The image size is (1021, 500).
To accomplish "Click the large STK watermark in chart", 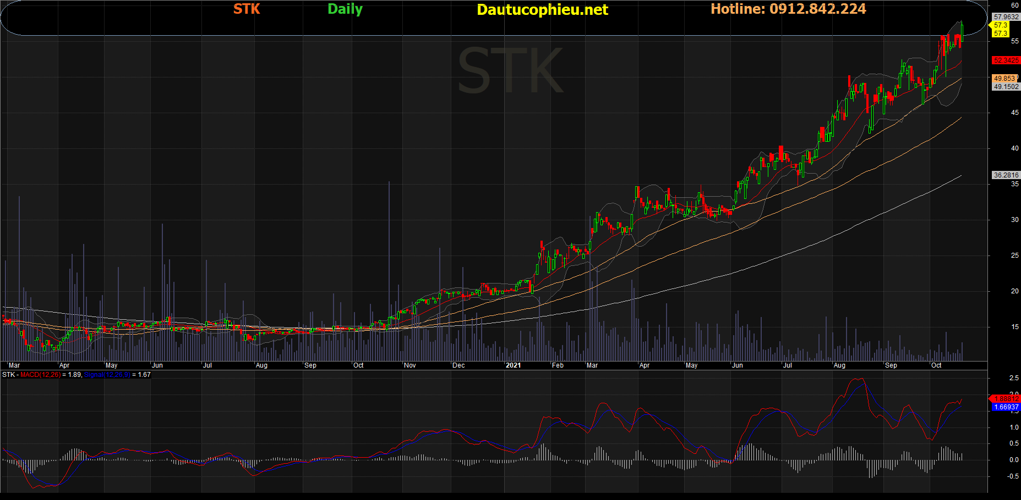I will 510,71.
